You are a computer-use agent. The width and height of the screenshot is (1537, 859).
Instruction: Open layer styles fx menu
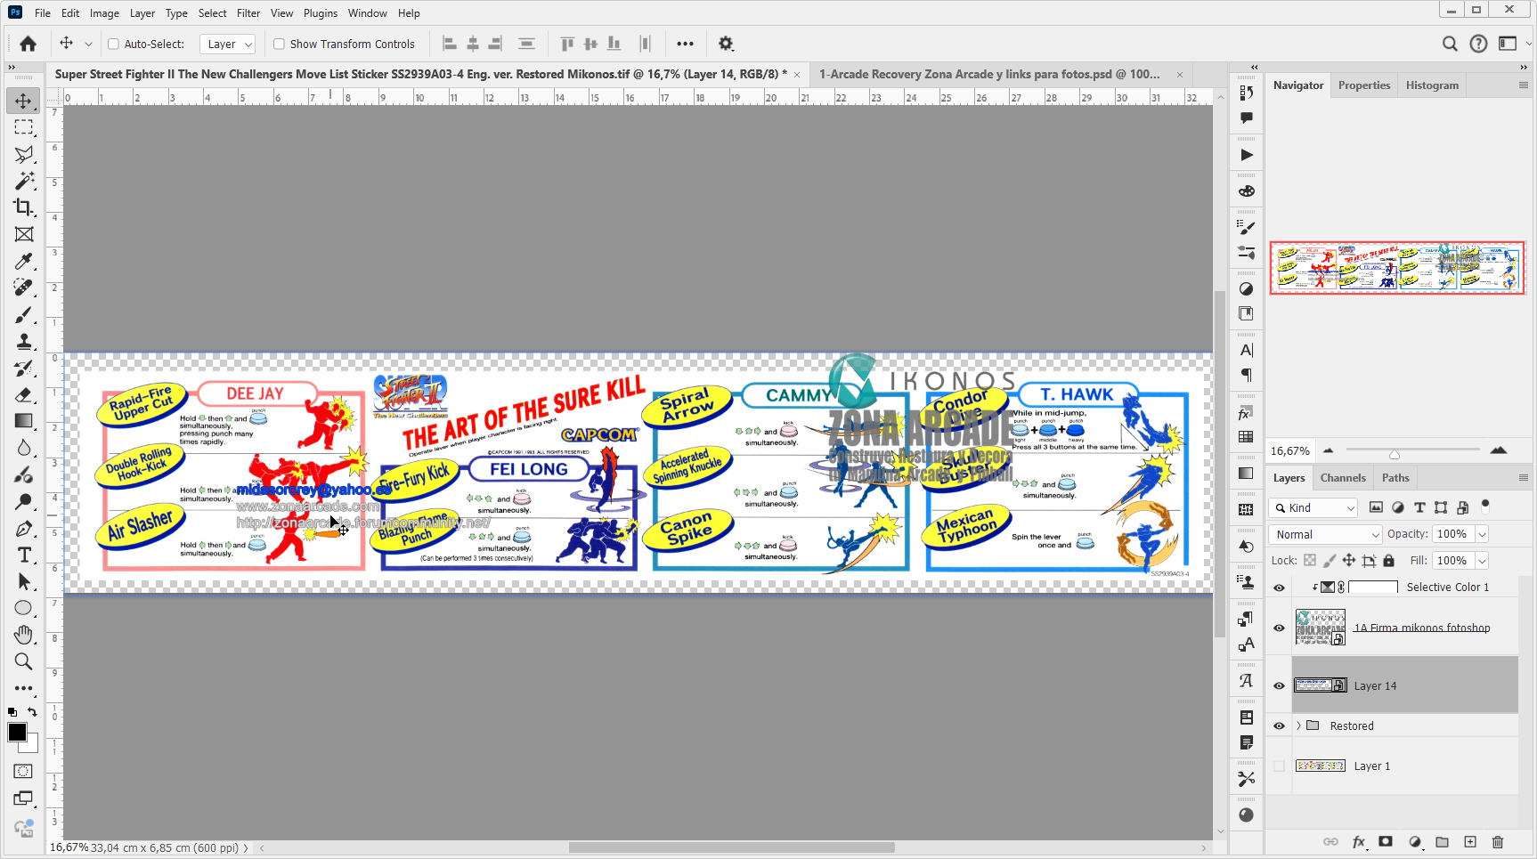coord(1359,841)
